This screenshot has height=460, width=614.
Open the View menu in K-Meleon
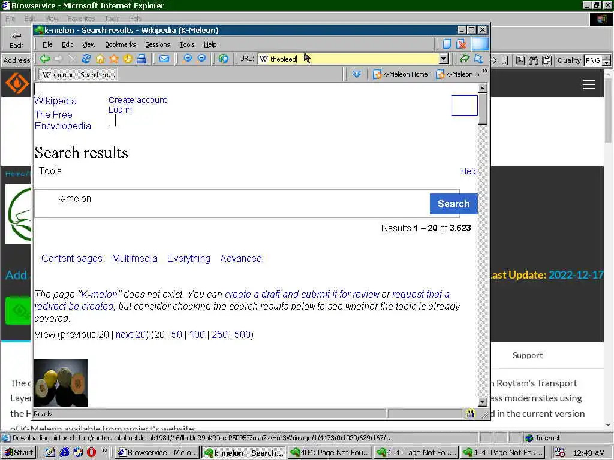coord(89,44)
